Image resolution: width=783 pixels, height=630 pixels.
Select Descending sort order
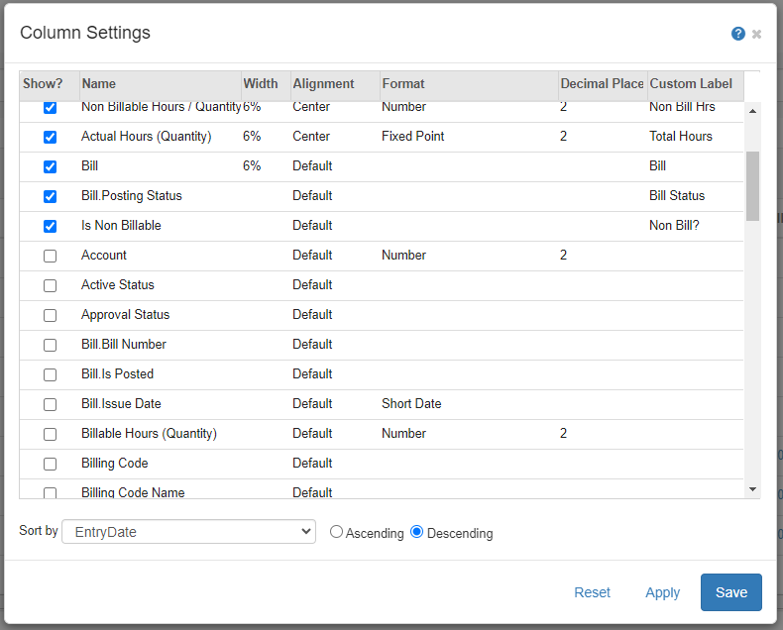[x=416, y=532]
